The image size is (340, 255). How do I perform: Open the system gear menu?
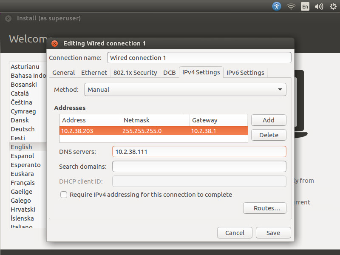tap(332, 6)
